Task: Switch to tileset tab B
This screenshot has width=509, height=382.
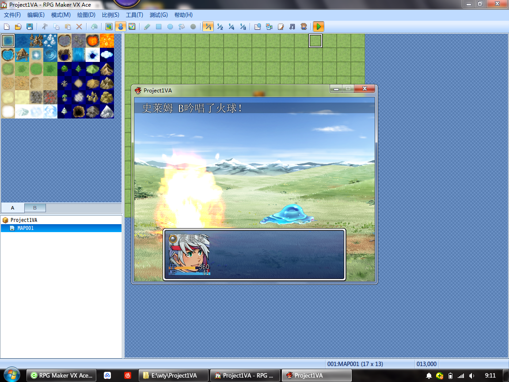Action: pos(35,208)
